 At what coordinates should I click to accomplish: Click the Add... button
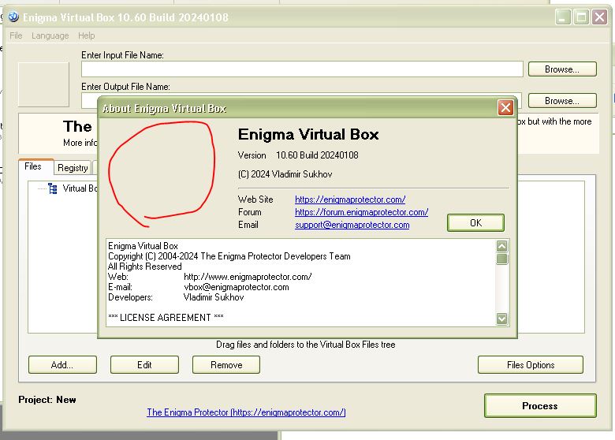pyautogui.click(x=62, y=365)
